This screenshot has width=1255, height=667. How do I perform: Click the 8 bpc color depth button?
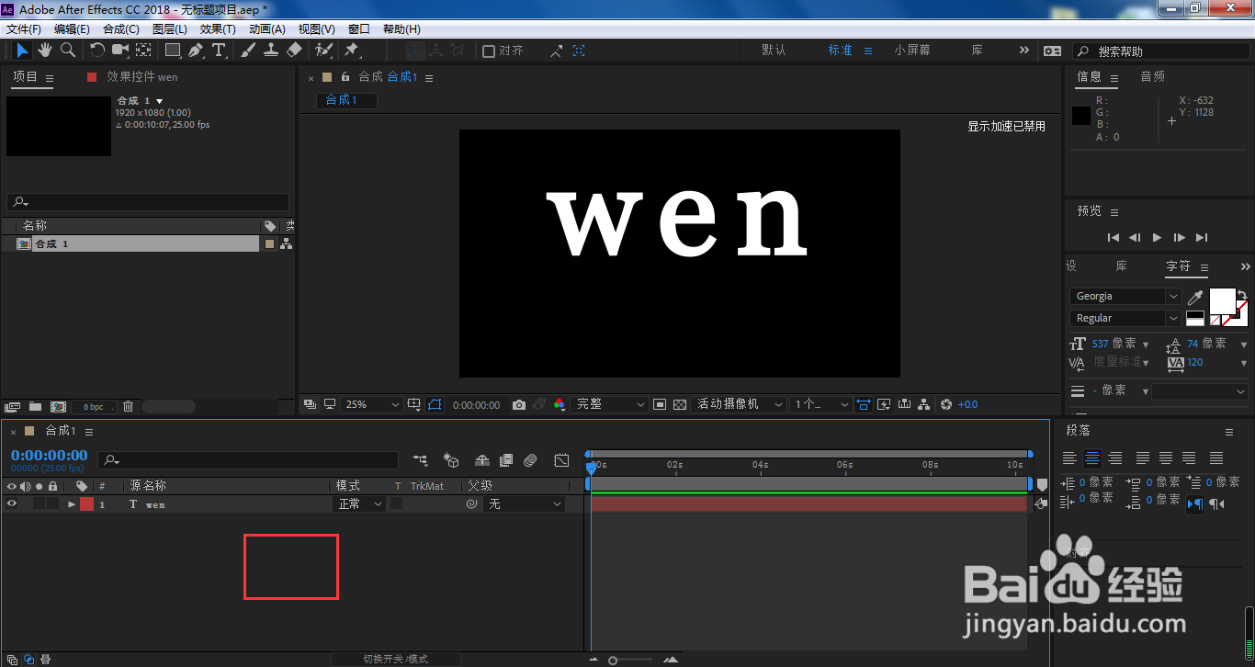click(94, 406)
